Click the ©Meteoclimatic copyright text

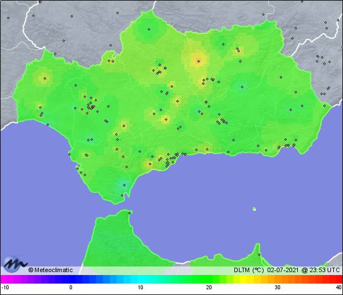tap(50, 270)
